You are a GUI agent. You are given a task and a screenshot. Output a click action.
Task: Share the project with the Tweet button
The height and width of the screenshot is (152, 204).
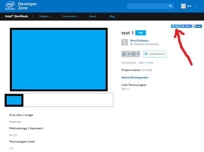click(x=175, y=26)
